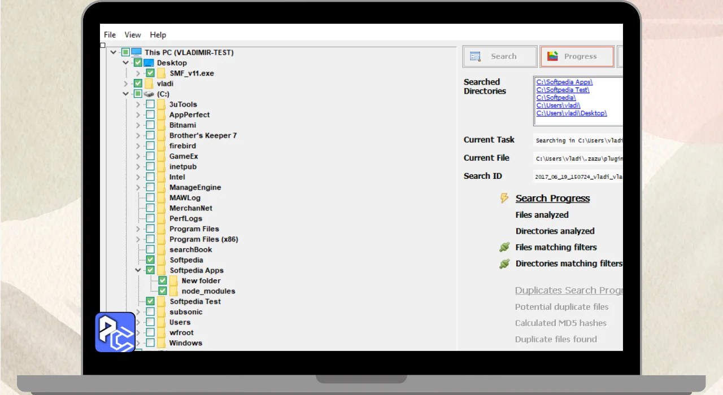This screenshot has height=395, width=723.
Task: Click the Current Task value field
Action: (578, 140)
